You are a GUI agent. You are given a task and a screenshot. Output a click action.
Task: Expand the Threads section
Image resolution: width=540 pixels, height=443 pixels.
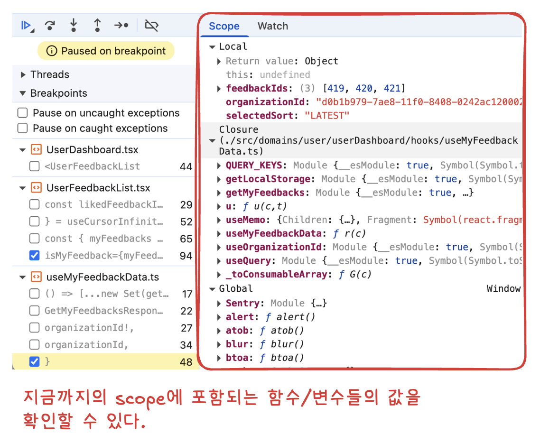click(23, 75)
